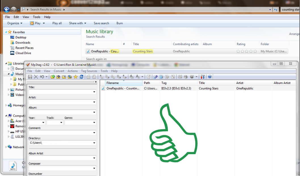Select Desktop under Favorites in Explorer
This screenshot has height=176, width=300.
click(18, 37)
